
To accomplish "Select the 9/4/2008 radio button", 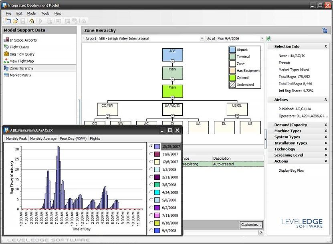I will 151,230.
